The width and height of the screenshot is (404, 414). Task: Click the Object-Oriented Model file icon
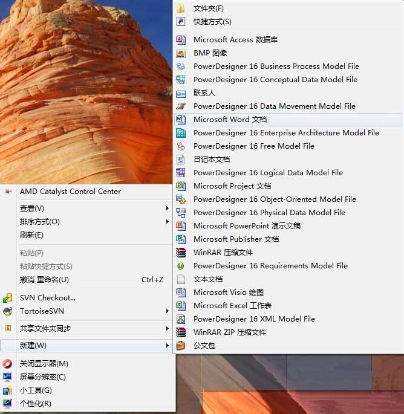tap(181, 199)
